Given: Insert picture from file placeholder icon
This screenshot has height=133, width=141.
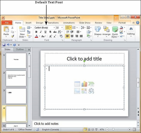Looking at the screenshot, I should click(77, 91).
